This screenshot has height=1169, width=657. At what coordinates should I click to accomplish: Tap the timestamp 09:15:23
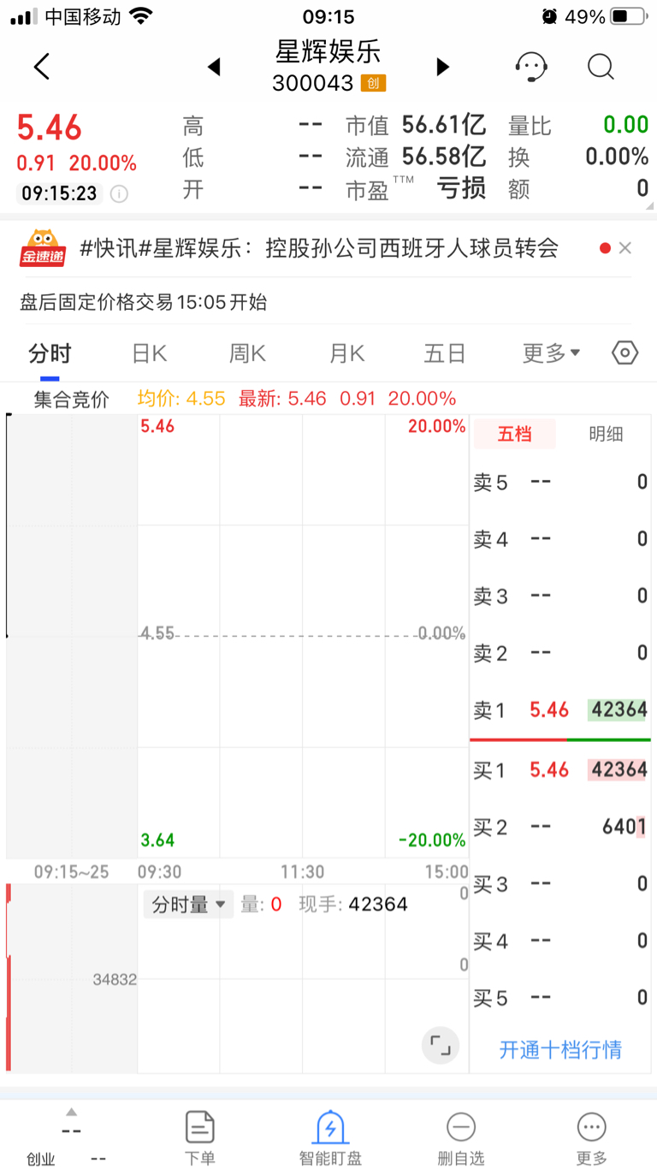click(59, 193)
